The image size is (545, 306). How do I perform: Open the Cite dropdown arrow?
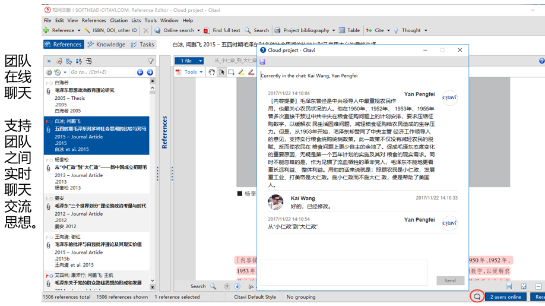click(388, 31)
